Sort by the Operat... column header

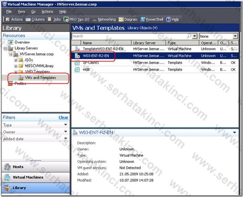point(208,43)
